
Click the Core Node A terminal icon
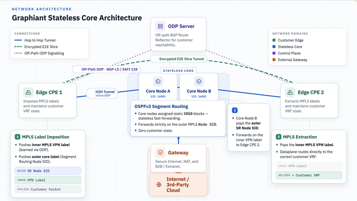point(158,81)
